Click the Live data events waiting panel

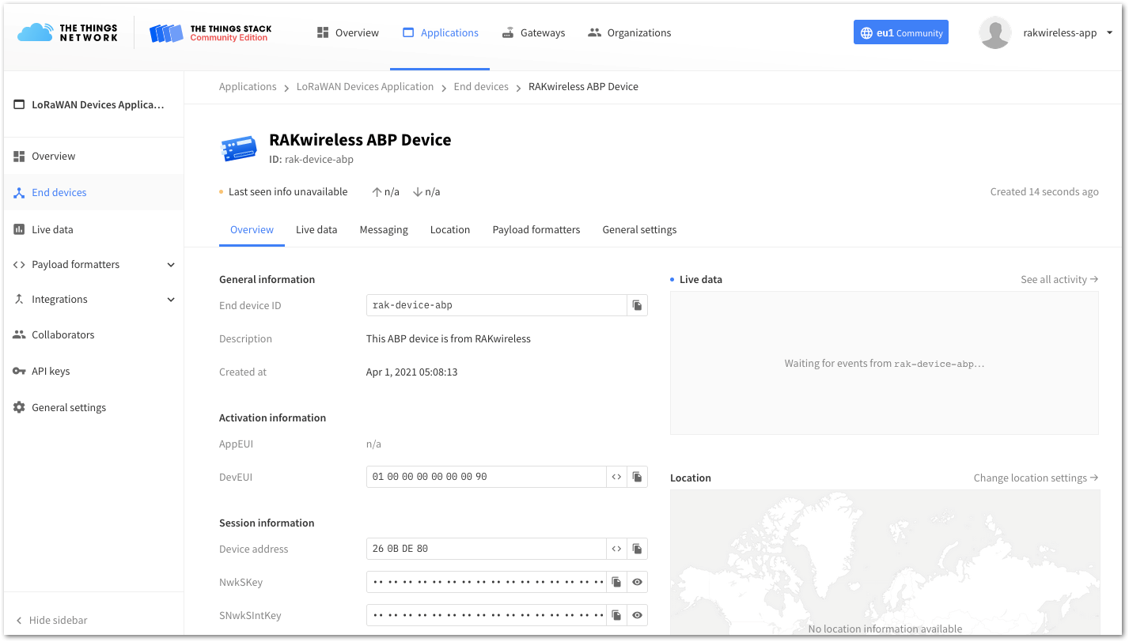tap(884, 363)
